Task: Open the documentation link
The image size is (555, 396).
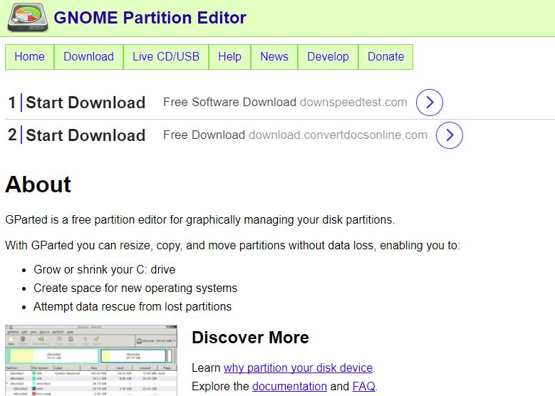Action: 289,386
